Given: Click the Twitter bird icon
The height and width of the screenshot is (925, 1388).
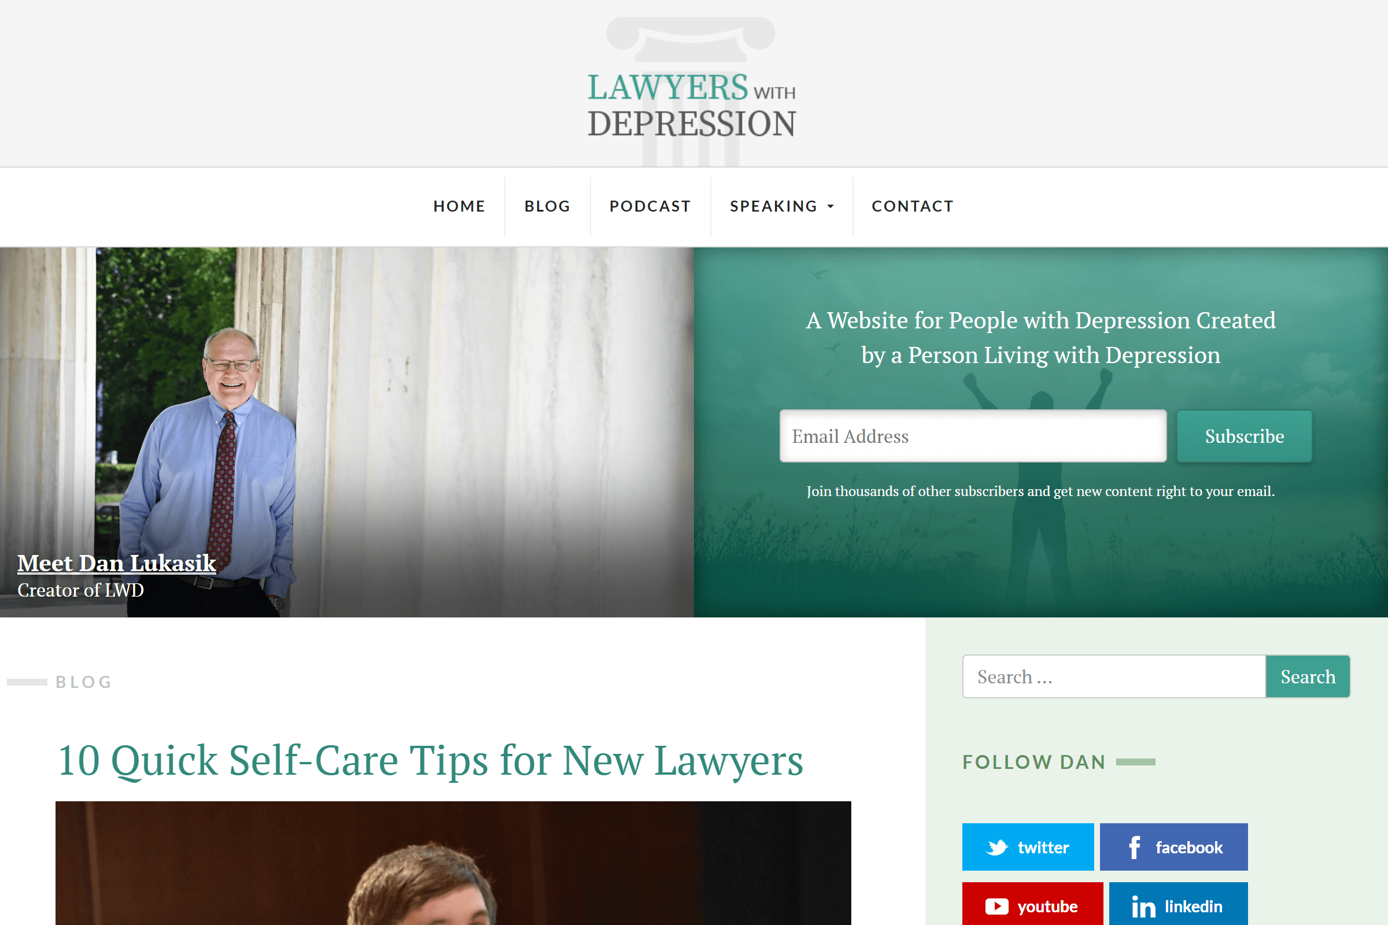Looking at the screenshot, I should [x=996, y=847].
